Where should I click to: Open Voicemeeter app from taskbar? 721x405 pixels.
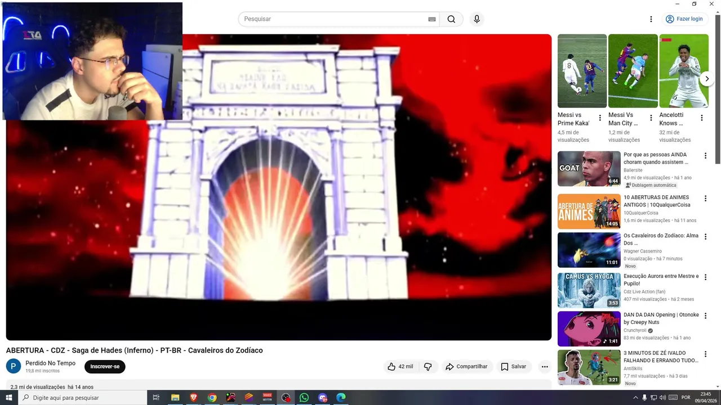pos(268,398)
